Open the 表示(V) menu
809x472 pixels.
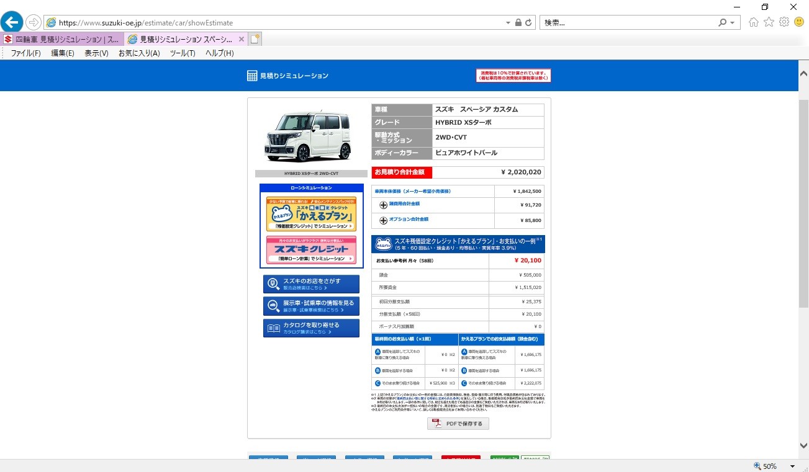96,53
